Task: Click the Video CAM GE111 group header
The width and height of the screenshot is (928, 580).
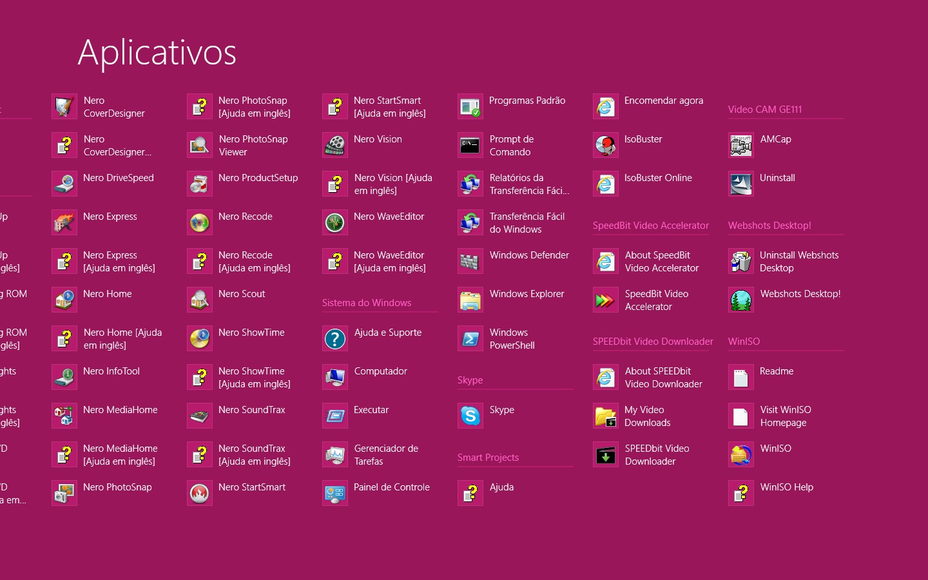Action: coord(765,110)
